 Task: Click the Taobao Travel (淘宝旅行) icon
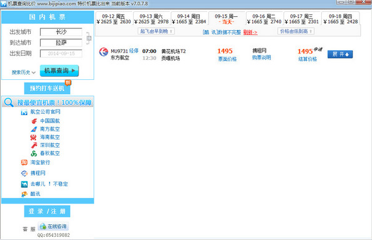pos(24,163)
